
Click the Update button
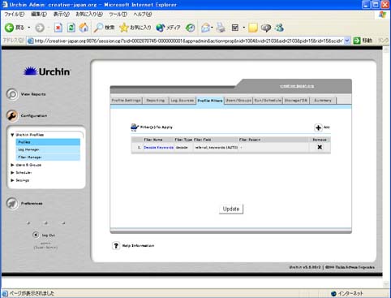[x=231, y=209]
